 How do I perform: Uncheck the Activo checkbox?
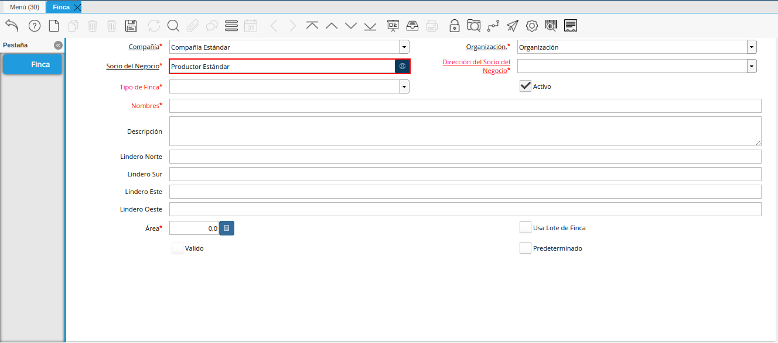coord(526,86)
